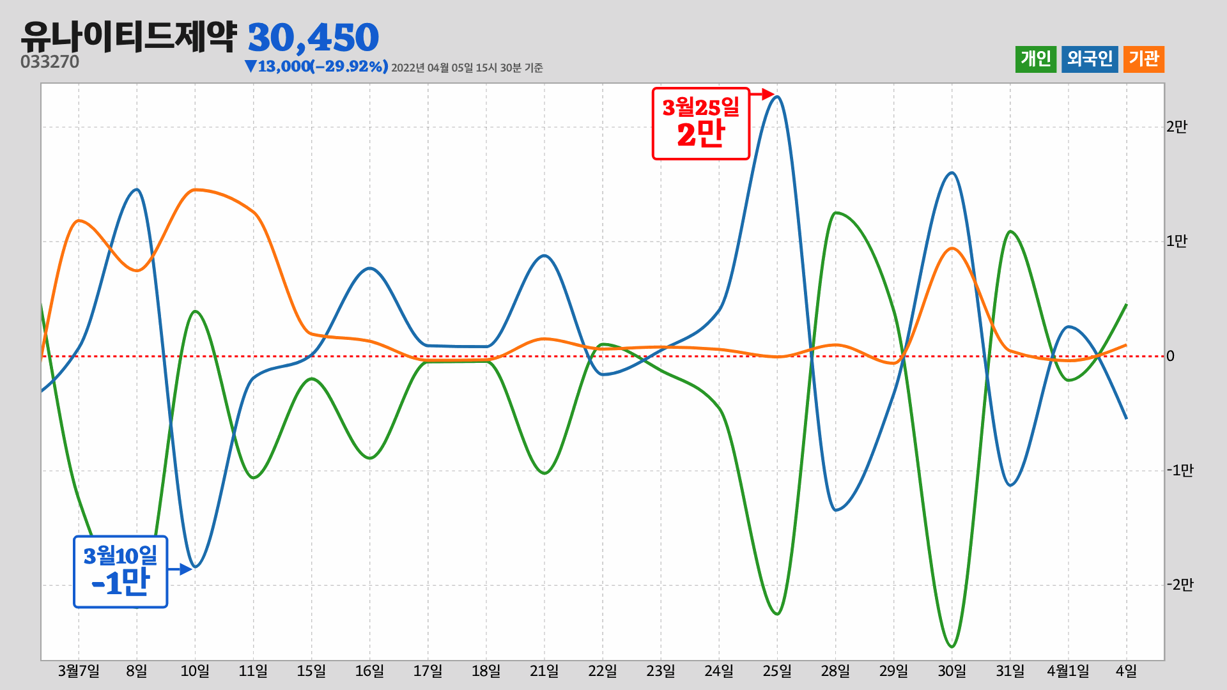Click the 31일 x-axis label

pyautogui.click(x=1010, y=671)
